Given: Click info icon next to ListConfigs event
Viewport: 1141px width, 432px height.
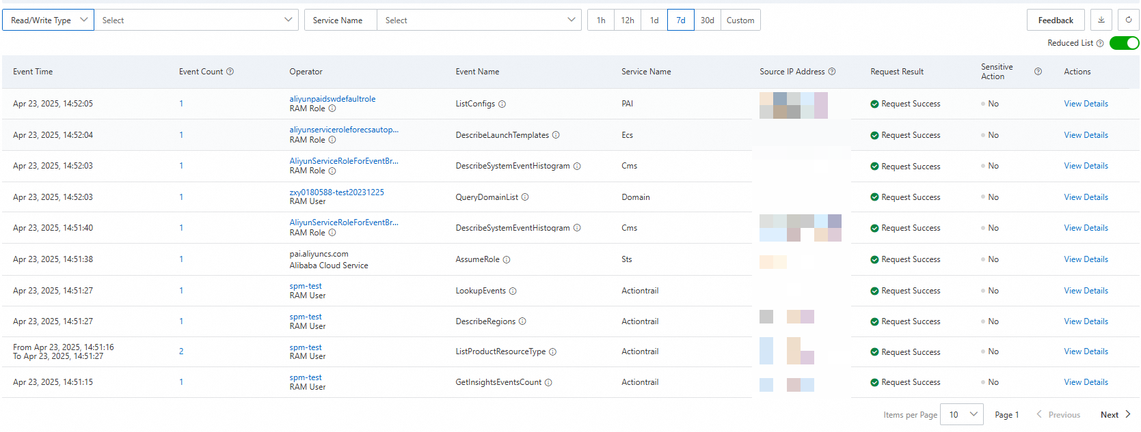Looking at the screenshot, I should pos(502,104).
